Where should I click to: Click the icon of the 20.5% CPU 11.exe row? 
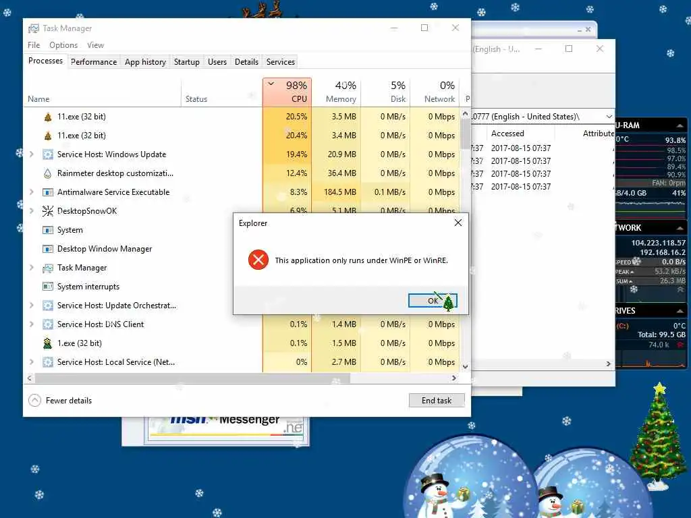tap(48, 117)
